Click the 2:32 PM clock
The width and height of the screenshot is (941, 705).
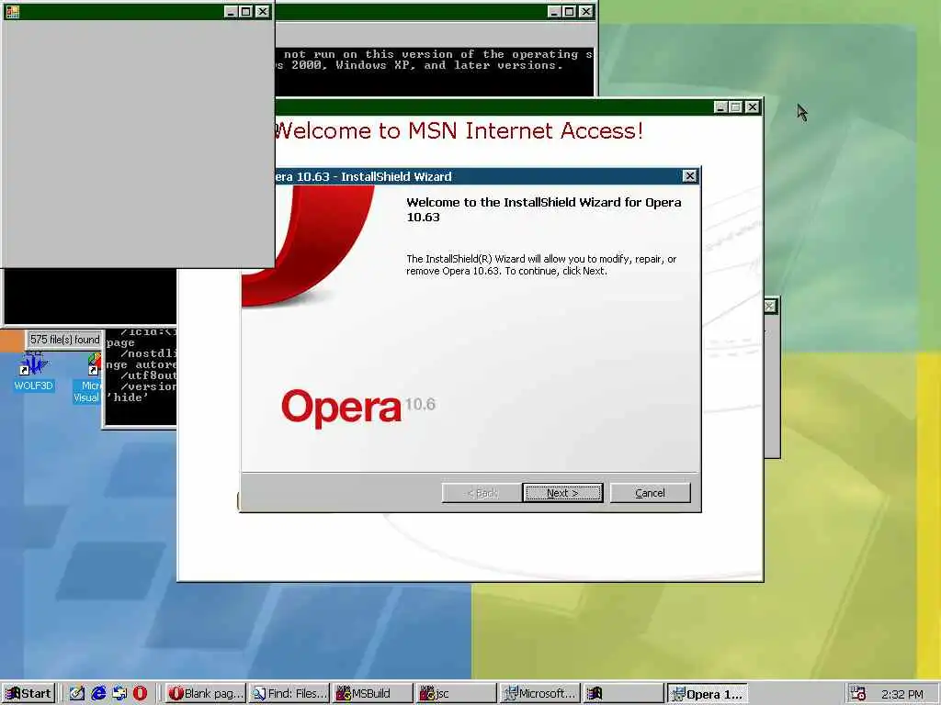902,694
